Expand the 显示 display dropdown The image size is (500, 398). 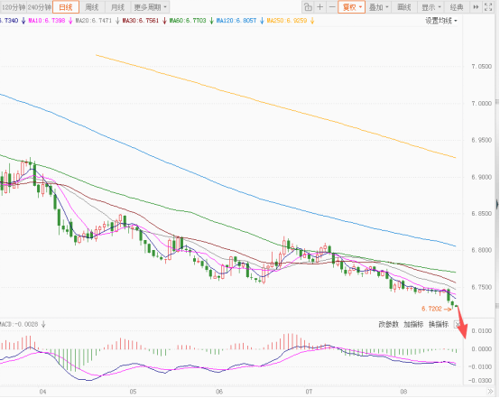(431, 7)
